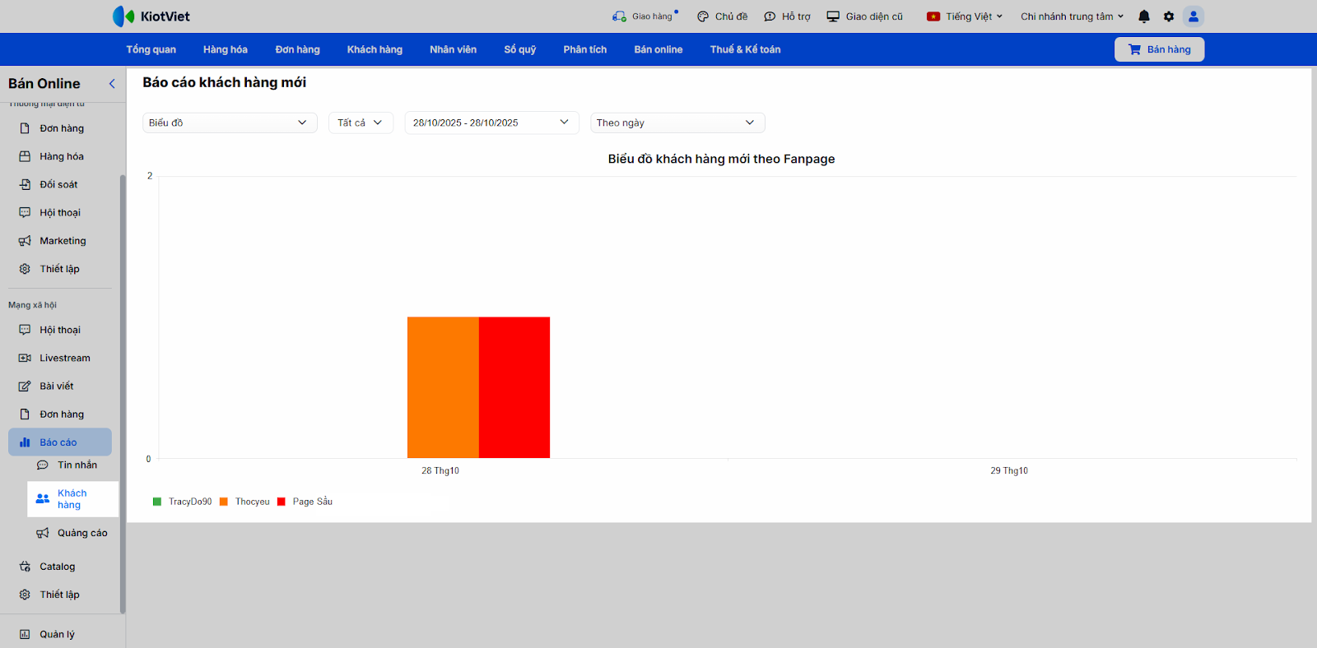Toggle Thocyeu series in chart legend
The height and width of the screenshot is (648, 1317).
[244, 502]
